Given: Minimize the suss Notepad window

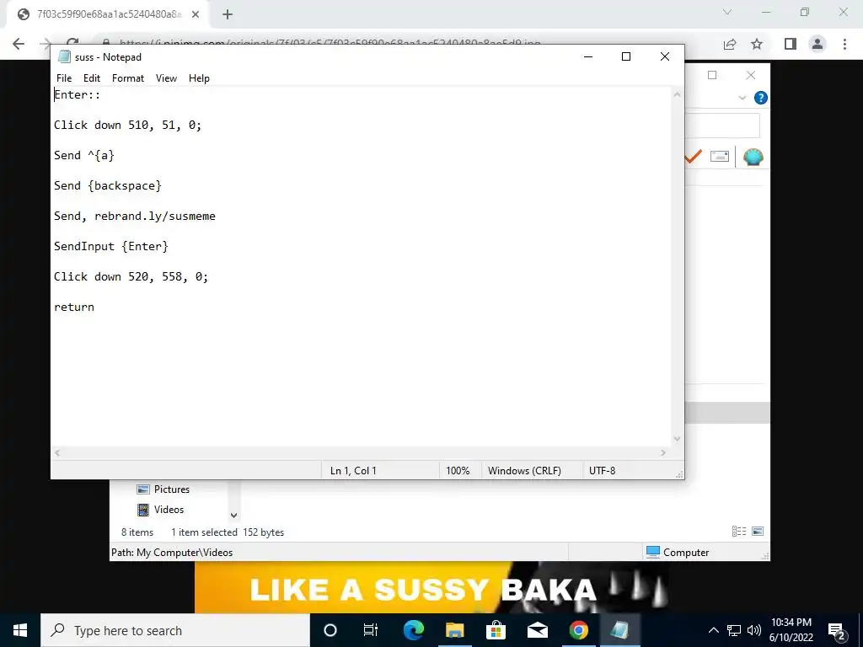Looking at the screenshot, I should pyautogui.click(x=587, y=56).
